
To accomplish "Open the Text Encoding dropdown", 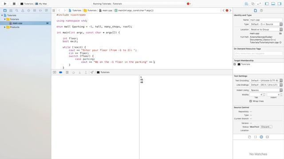I will tap(266, 80).
